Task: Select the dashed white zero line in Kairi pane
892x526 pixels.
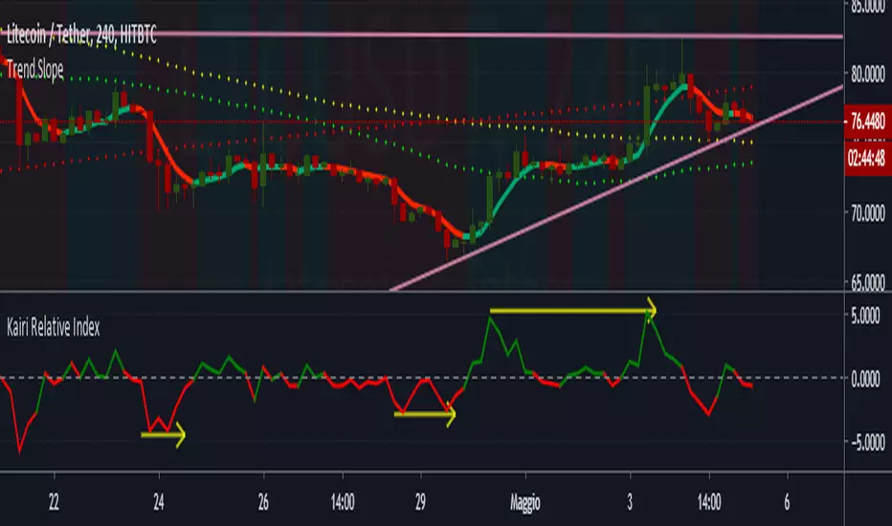Action: click(421, 378)
